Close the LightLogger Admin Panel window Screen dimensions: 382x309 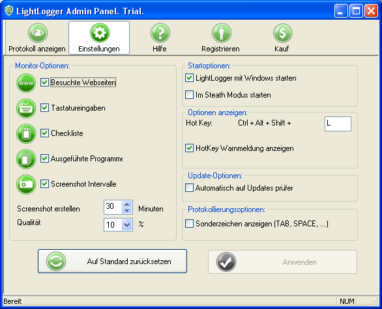[x=371, y=11]
